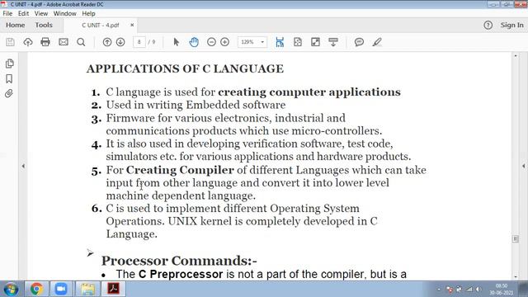Go to previous page arrow
This screenshot has width=528, height=297.
coord(107,42)
